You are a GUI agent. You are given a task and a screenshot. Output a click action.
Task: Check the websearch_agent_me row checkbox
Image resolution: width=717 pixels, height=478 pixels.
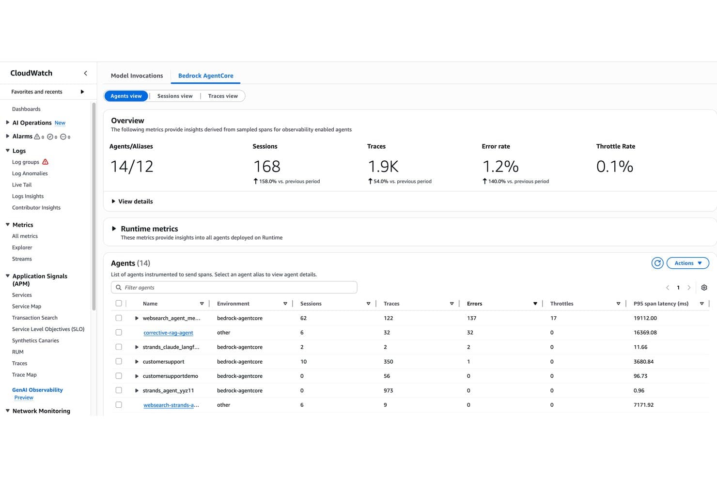tap(119, 318)
